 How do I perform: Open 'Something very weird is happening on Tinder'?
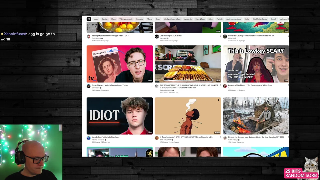coord(110,85)
